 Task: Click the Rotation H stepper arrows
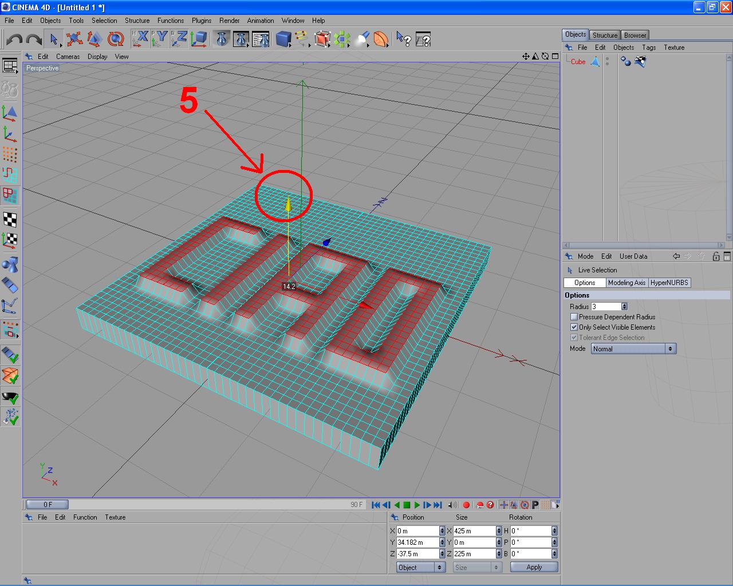554,531
